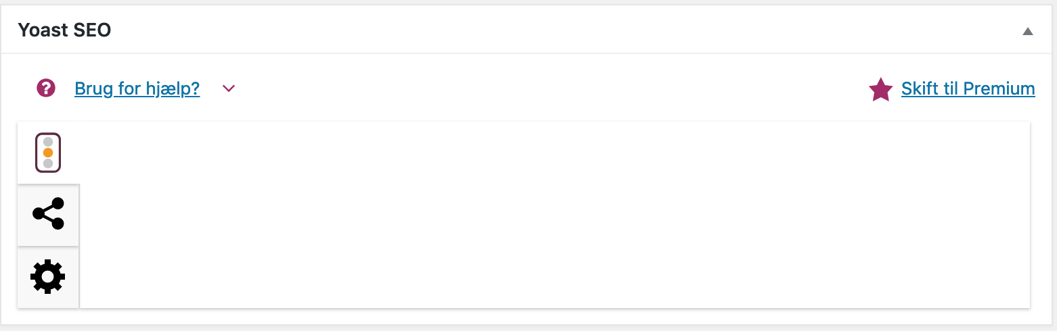Click the orange SEO score indicator light

(x=48, y=153)
